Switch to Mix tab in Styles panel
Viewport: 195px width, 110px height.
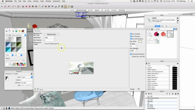tap(167, 26)
